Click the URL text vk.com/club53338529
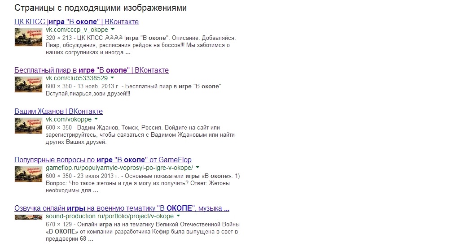Image resolution: width=474 pixels, height=251 pixels. tap(77, 78)
